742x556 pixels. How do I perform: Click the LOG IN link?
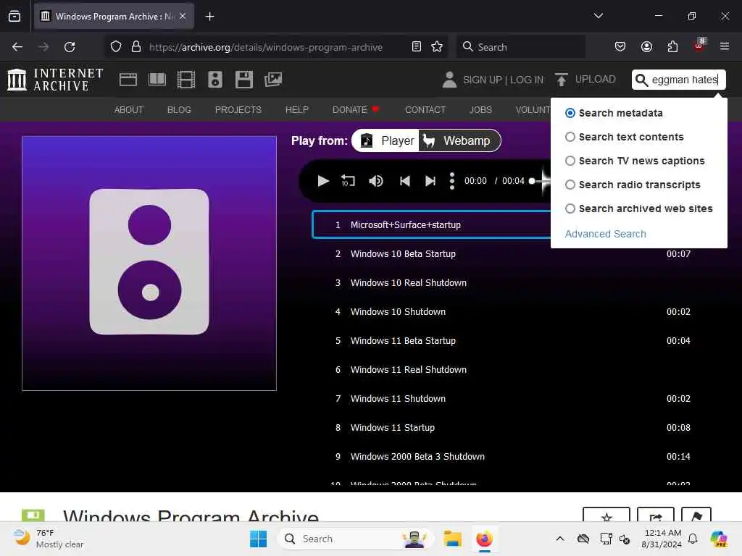(527, 80)
